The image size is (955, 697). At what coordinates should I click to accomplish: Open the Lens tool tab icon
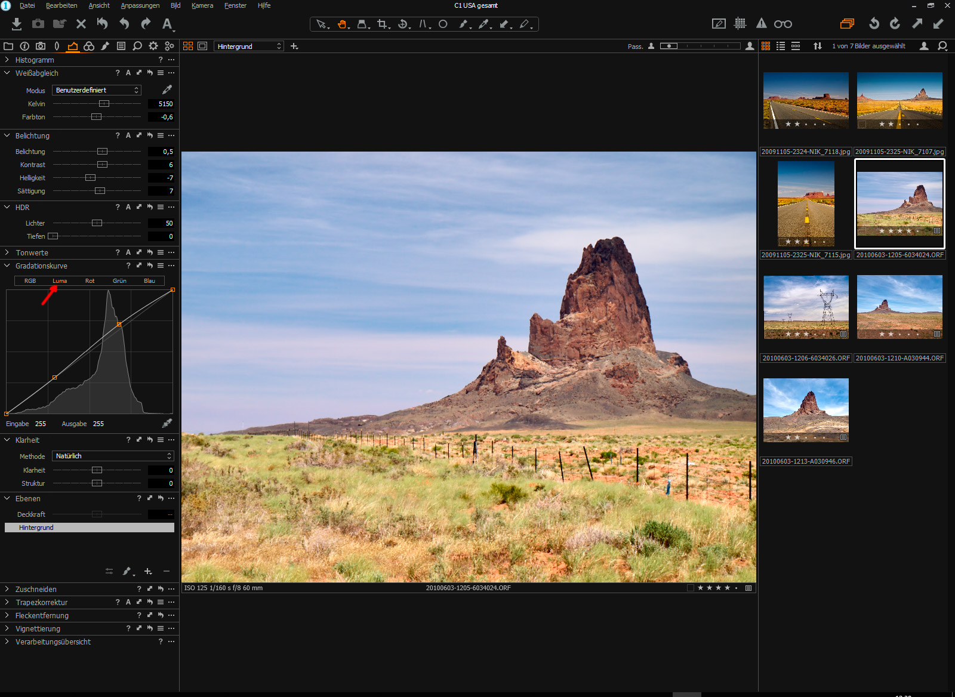57,46
